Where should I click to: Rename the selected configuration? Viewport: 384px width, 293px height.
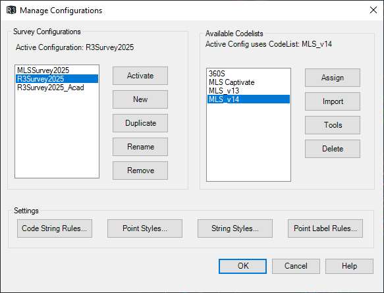140,147
